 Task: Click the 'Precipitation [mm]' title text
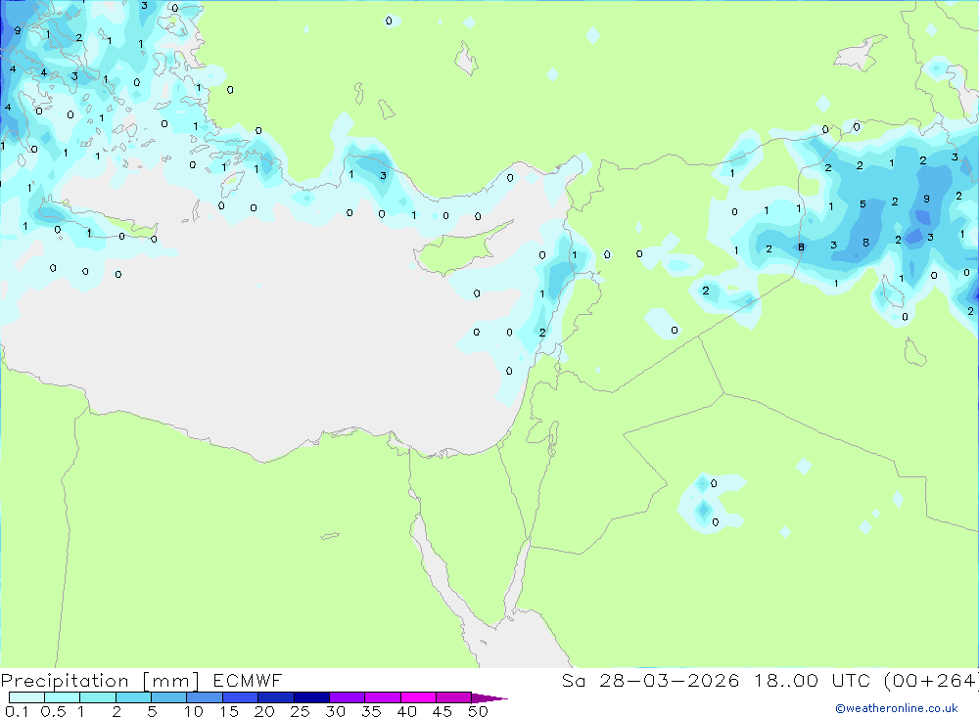click(x=100, y=681)
